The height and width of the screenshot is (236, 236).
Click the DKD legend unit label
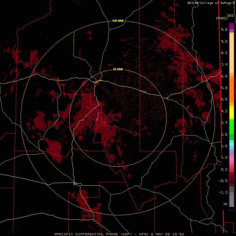click(230, 15)
